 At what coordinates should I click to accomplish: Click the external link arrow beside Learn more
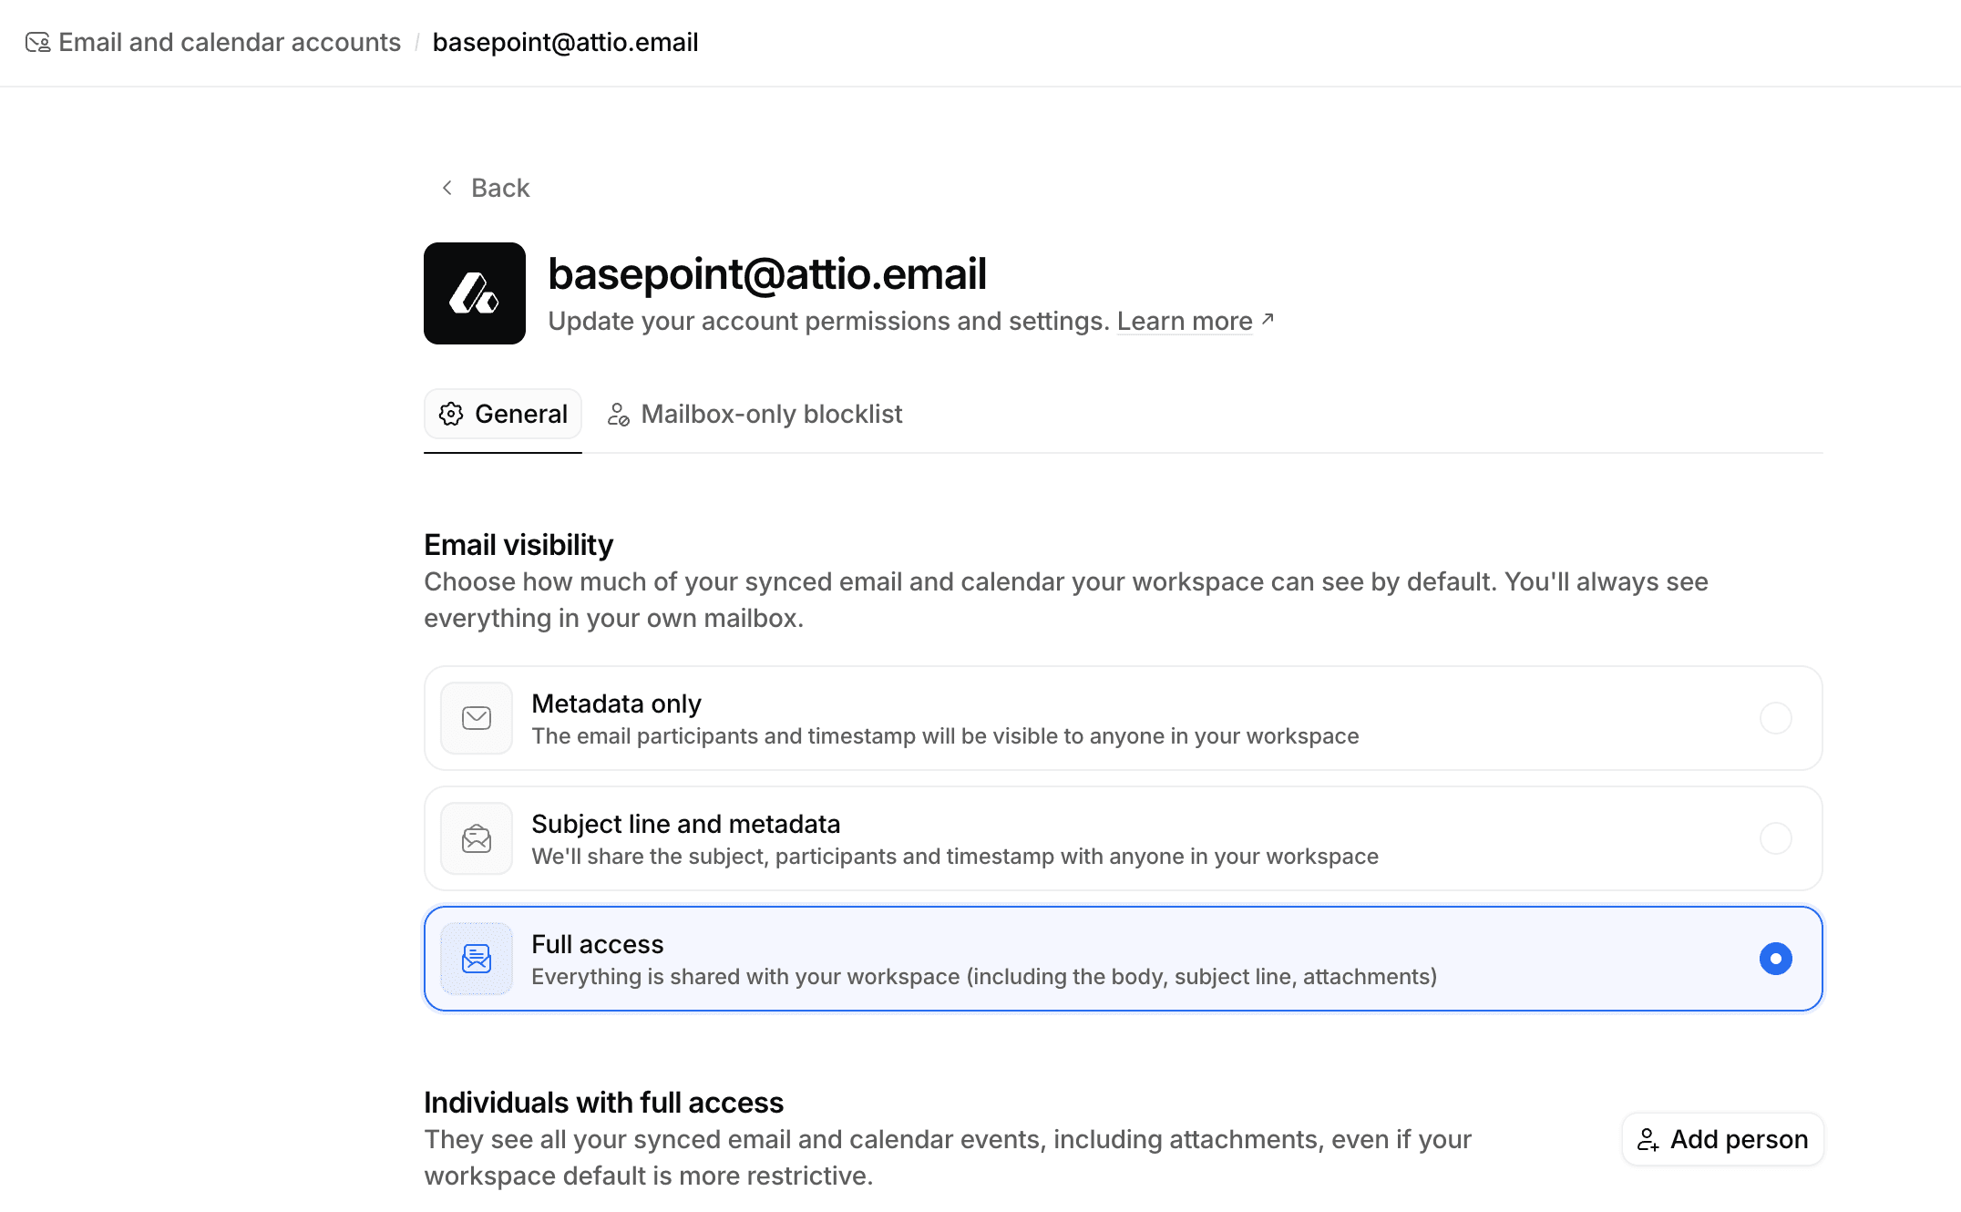pos(1268,319)
